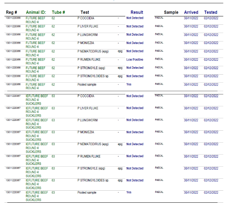
Task: Click "FAECAL" sample in tube 62 LIVER FLUKE row
Action: [159, 26]
